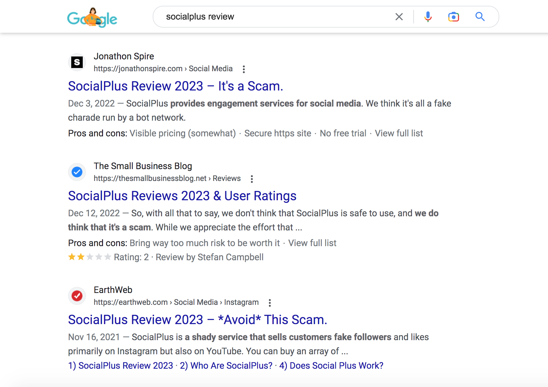Click Dec 3, 2022 snippet date
The image size is (548, 387).
[x=91, y=103]
